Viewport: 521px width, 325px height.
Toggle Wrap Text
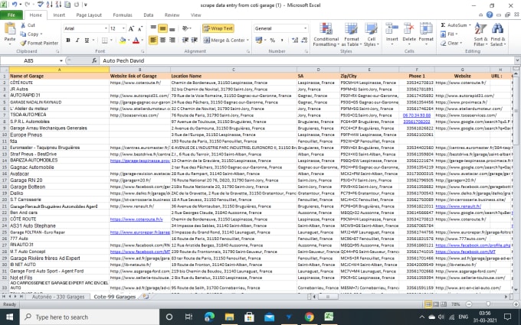(x=218, y=28)
